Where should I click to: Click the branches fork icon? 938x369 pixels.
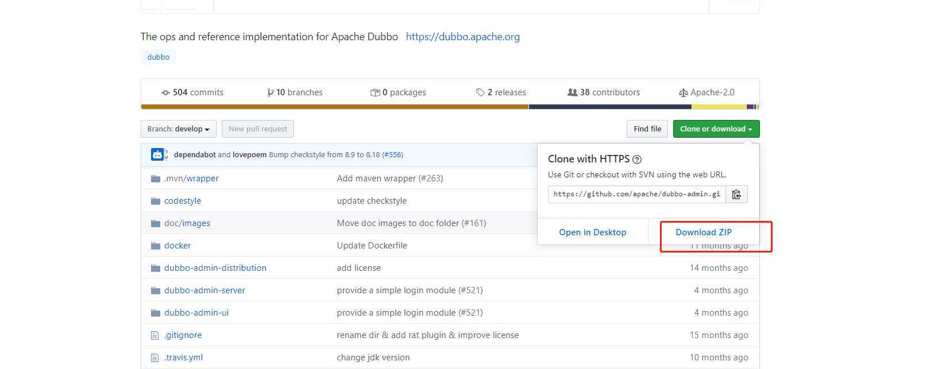(x=270, y=92)
